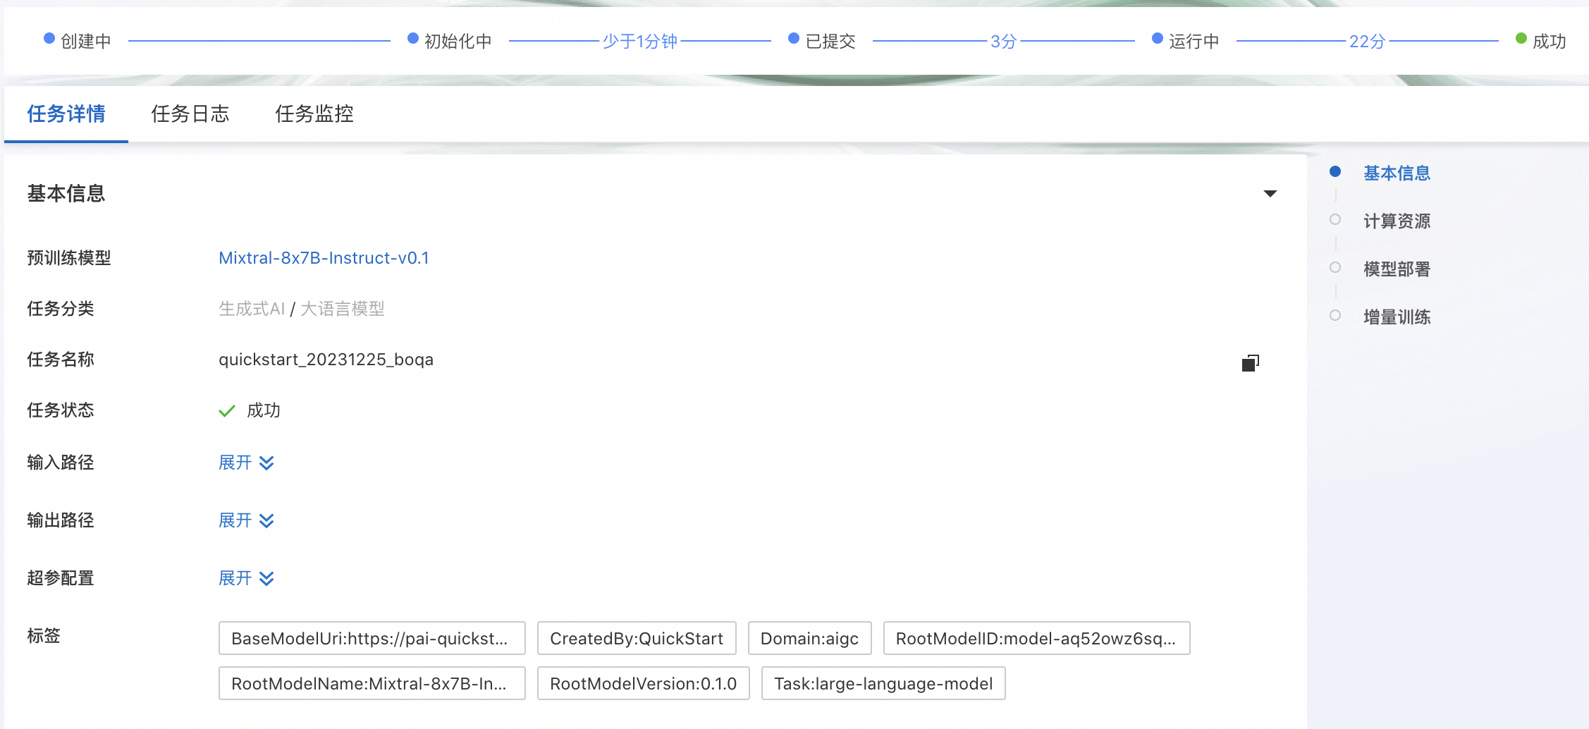This screenshot has width=1589, height=729.
Task: Click the 3分 duration label
Action: [x=1003, y=41]
